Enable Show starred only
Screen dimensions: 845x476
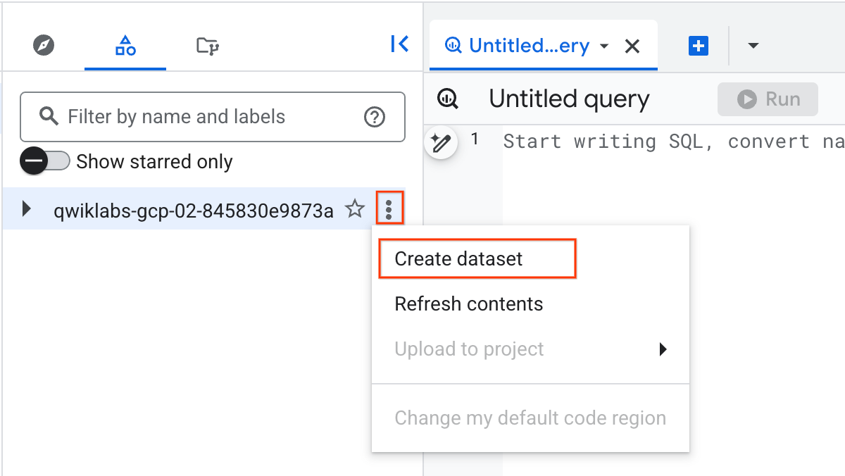click(x=45, y=161)
